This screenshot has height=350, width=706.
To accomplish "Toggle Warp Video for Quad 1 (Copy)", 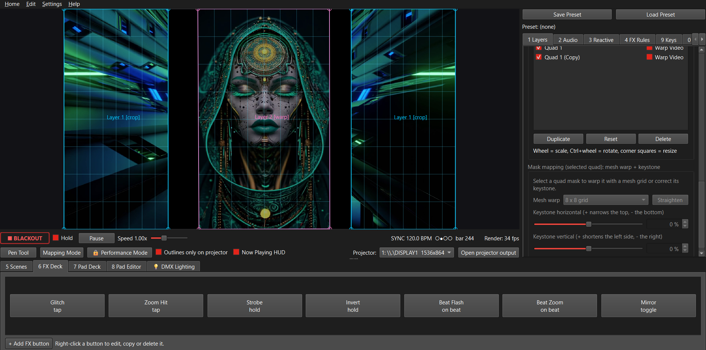I will [649, 57].
